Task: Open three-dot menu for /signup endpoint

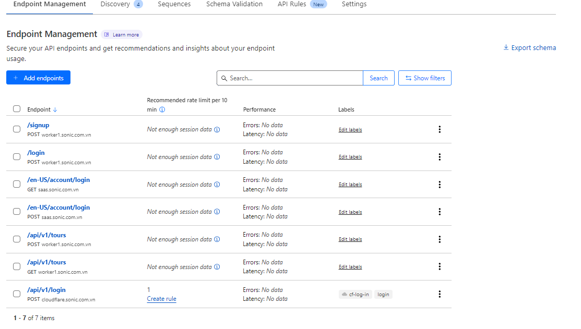Action: pyautogui.click(x=440, y=129)
